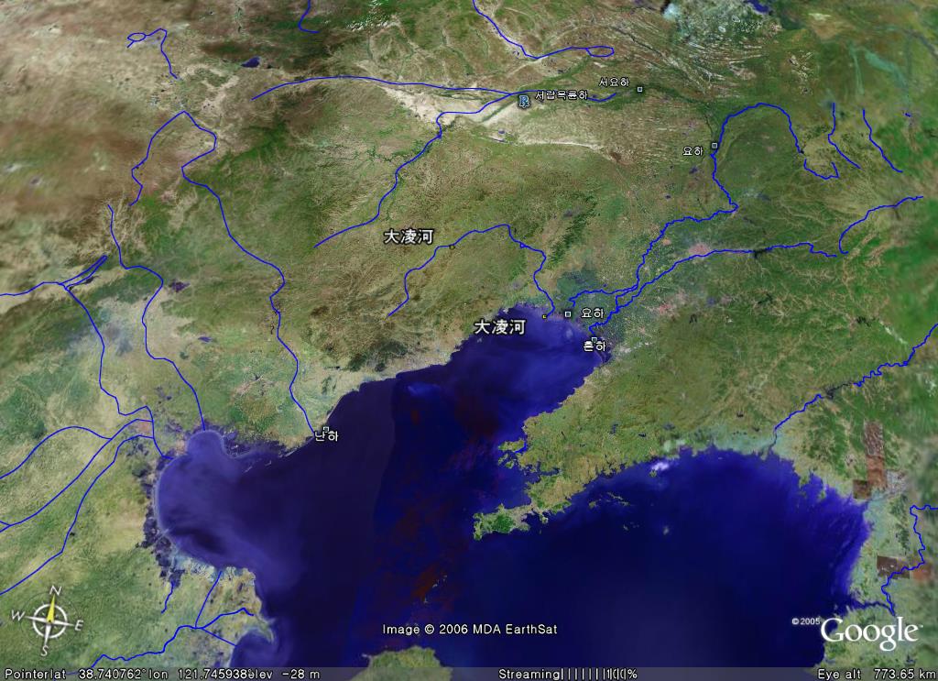Click the Streaming progress indicator
This screenshot has height=681, width=938.
[568, 674]
